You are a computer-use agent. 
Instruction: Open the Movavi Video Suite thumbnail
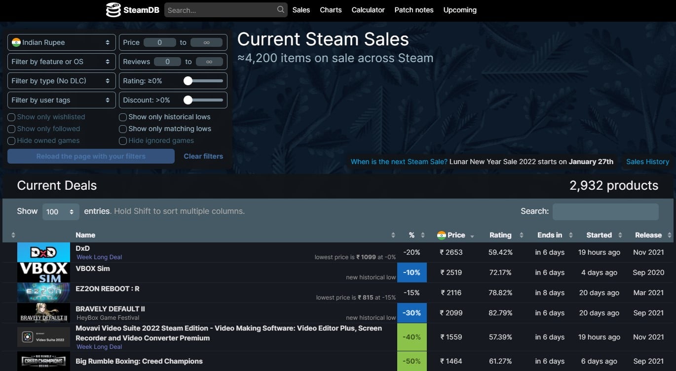[x=43, y=337]
